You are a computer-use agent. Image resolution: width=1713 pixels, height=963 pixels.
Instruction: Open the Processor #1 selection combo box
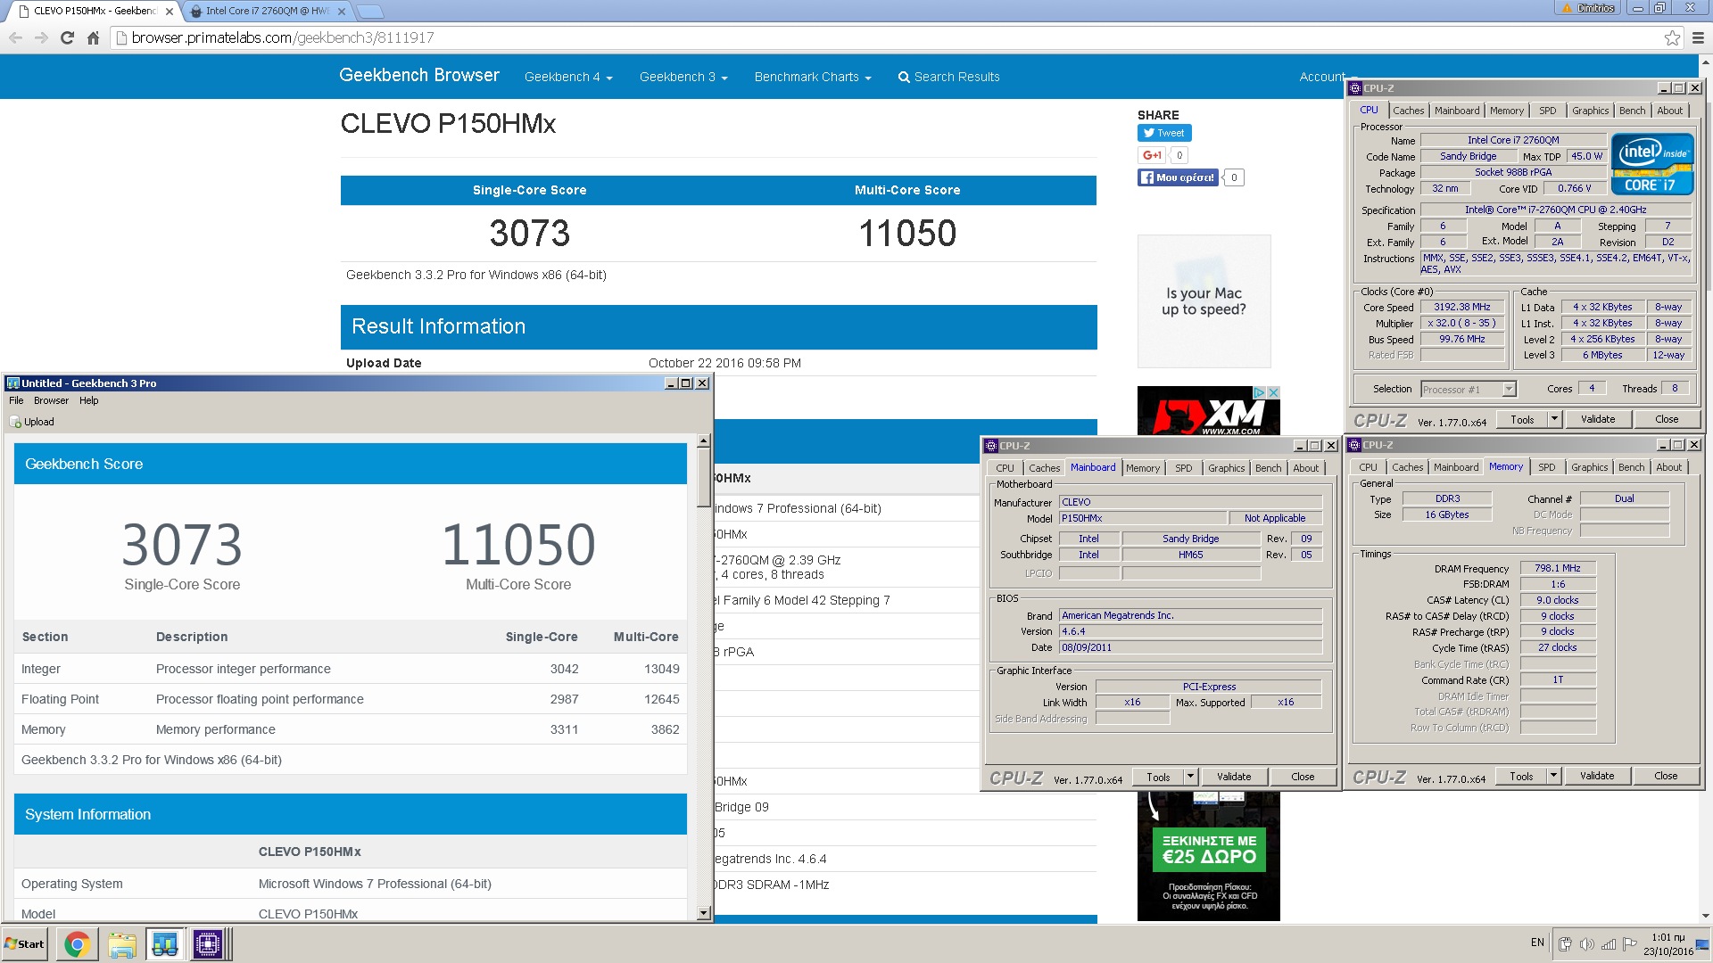pos(1468,389)
